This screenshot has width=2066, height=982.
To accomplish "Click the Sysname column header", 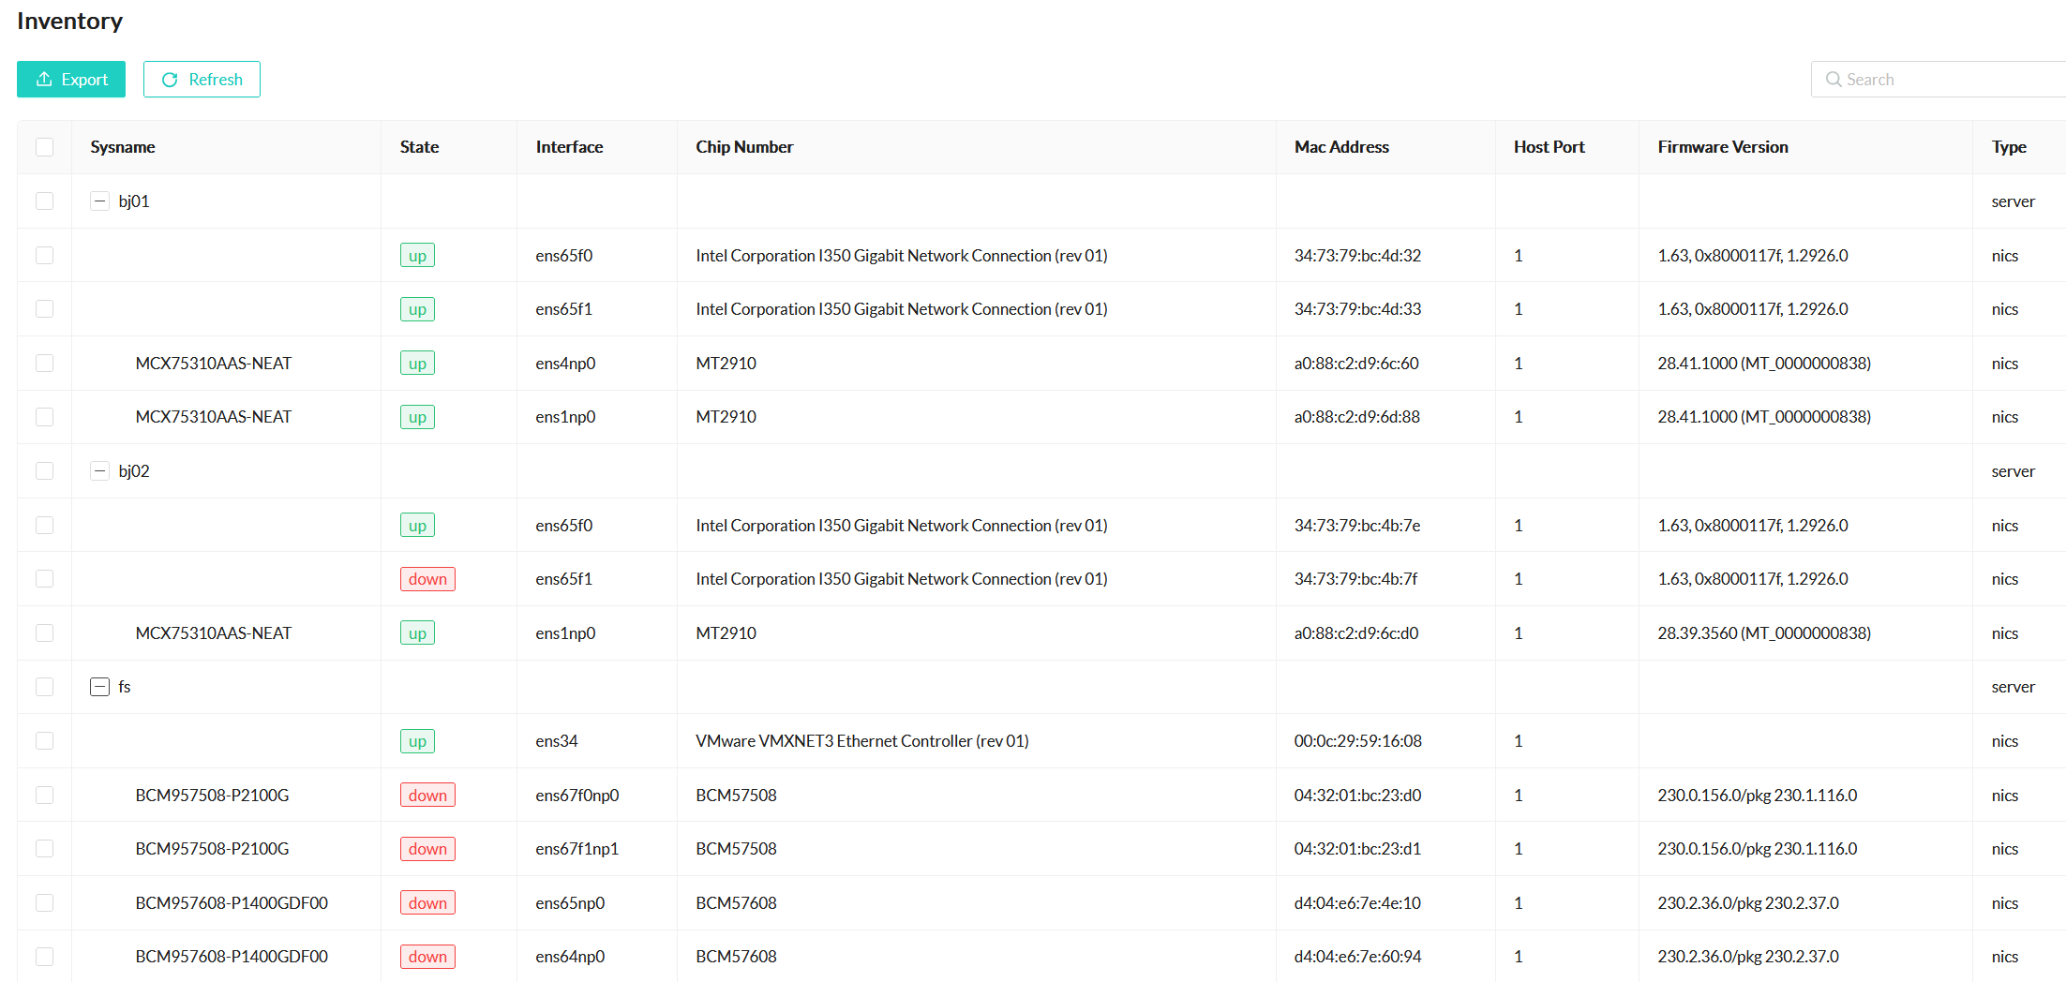I will (x=123, y=147).
